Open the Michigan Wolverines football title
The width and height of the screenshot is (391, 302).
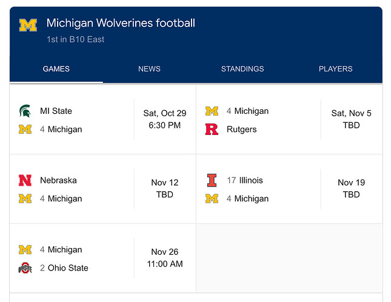click(121, 24)
